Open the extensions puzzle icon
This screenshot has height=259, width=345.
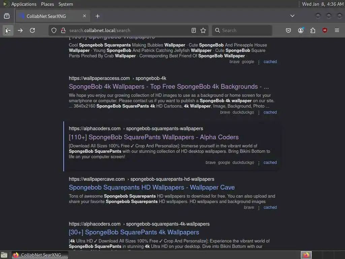click(313, 30)
